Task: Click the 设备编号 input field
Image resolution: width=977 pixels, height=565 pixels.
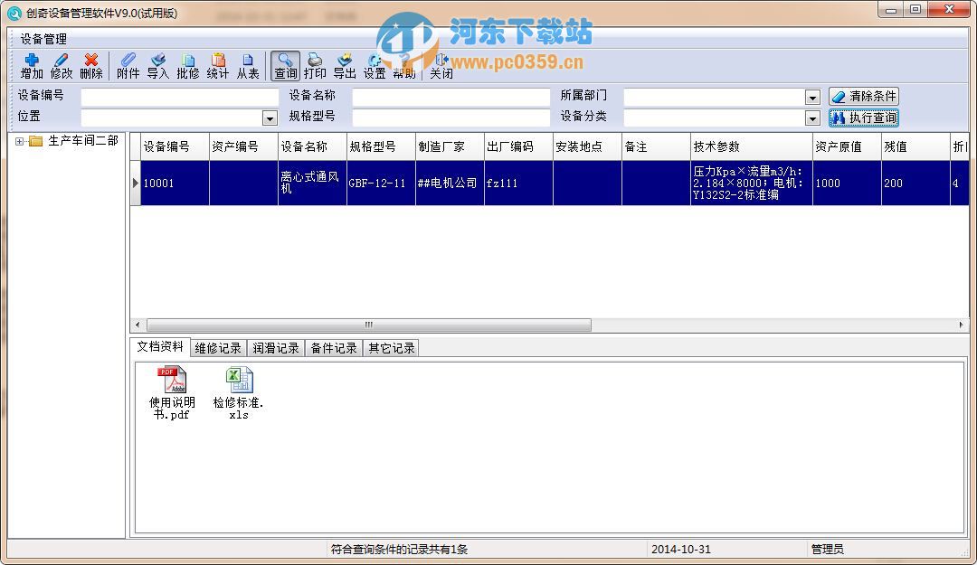Action: tap(180, 97)
